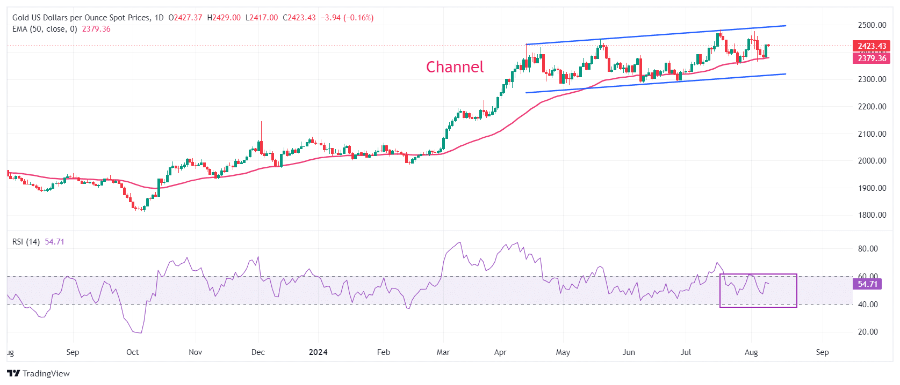The width and height of the screenshot is (900, 385).
Task: Click the 80.00 RSI scale label
Action: [868, 249]
